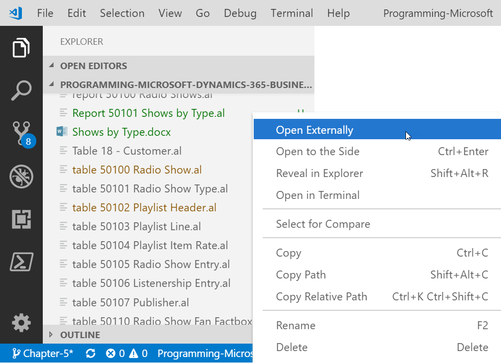Choose Copy Path in context menu
The width and height of the screenshot is (501, 363).
click(377, 274)
